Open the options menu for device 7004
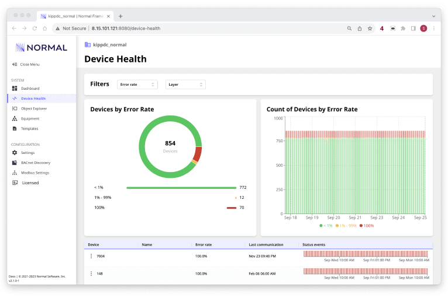This screenshot has width=448, height=298. pos(91,256)
